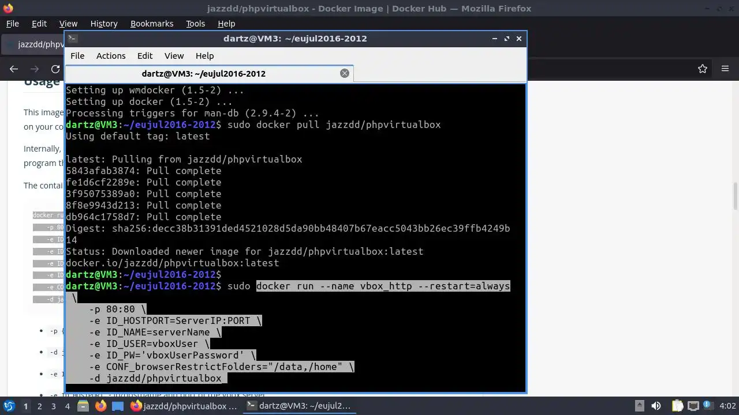Click 'fe1d6cf2289e: Pull complete' line

tap(143, 182)
